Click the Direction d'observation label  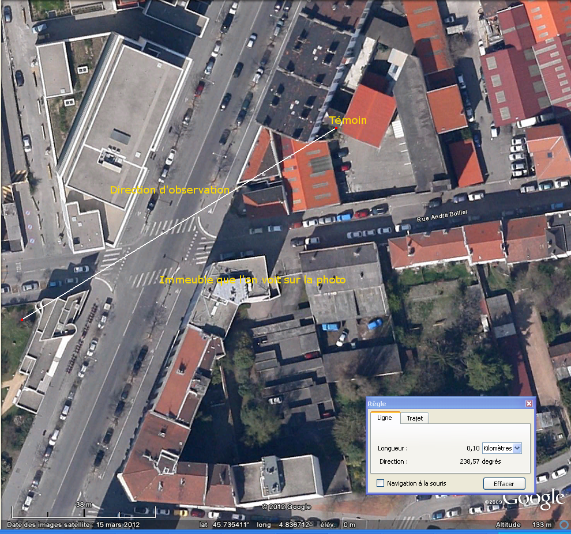[x=170, y=190]
